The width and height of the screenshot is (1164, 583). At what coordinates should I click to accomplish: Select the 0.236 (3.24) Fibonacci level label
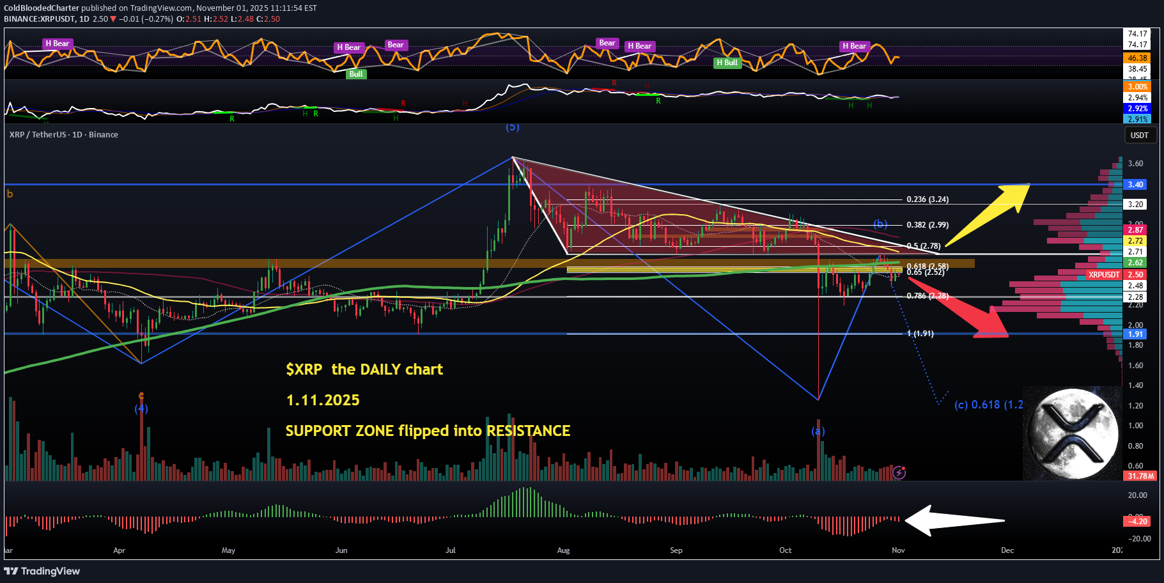point(927,199)
